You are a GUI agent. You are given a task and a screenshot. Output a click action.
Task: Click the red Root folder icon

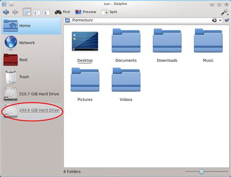tap(11, 60)
